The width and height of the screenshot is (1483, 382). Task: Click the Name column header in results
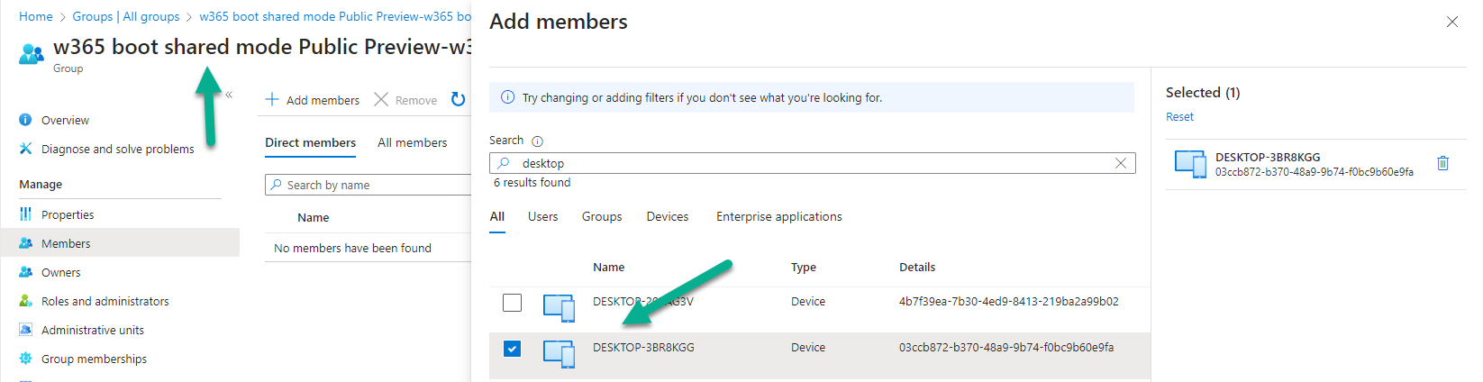point(608,267)
